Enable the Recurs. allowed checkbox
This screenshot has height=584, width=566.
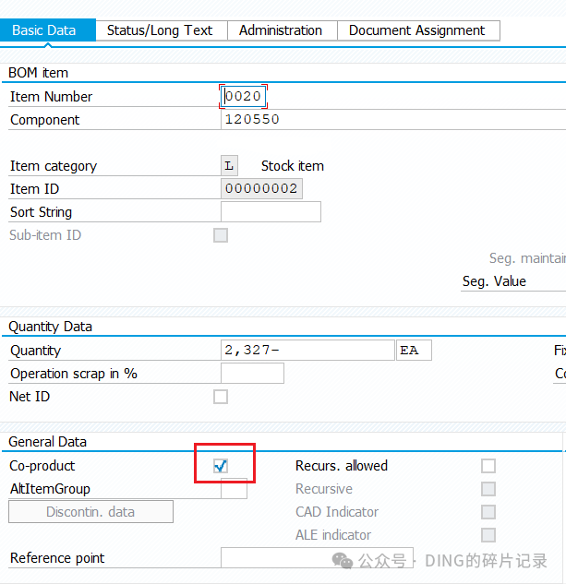(488, 466)
